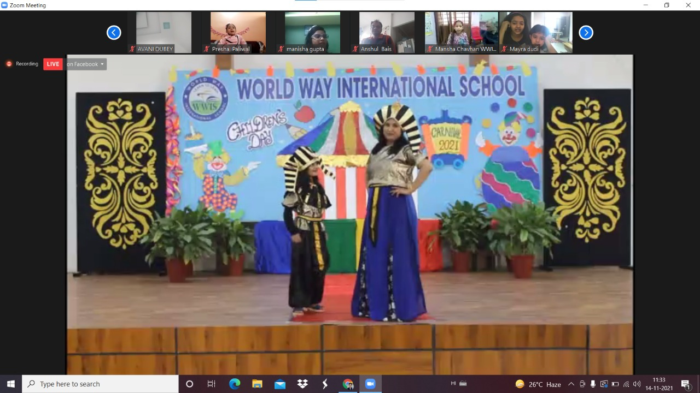Image resolution: width=700 pixels, height=393 pixels.
Task: Open the Mail app from taskbar
Action: tap(280, 384)
